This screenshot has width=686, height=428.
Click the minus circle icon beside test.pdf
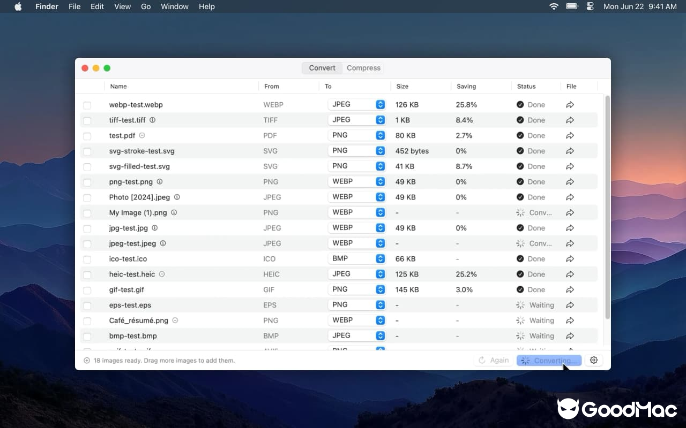click(142, 135)
